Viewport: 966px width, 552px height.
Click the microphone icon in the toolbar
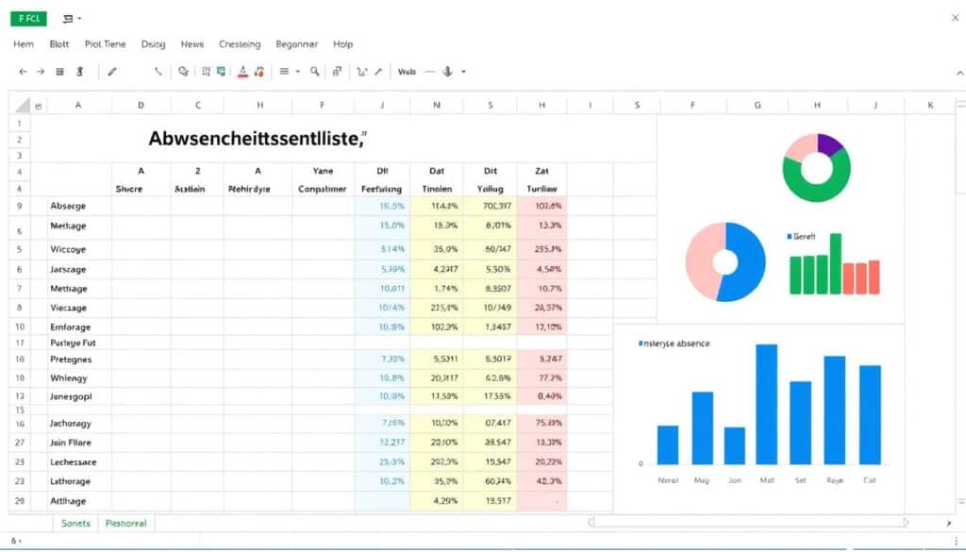click(447, 72)
